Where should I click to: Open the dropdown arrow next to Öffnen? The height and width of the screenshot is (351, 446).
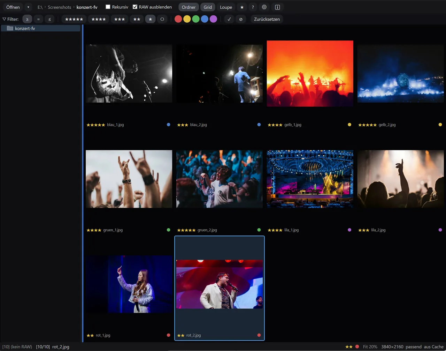click(28, 7)
